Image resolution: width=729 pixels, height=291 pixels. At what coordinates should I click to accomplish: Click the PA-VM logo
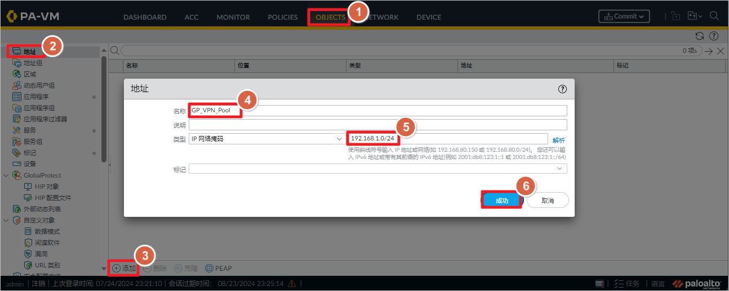[33, 16]
